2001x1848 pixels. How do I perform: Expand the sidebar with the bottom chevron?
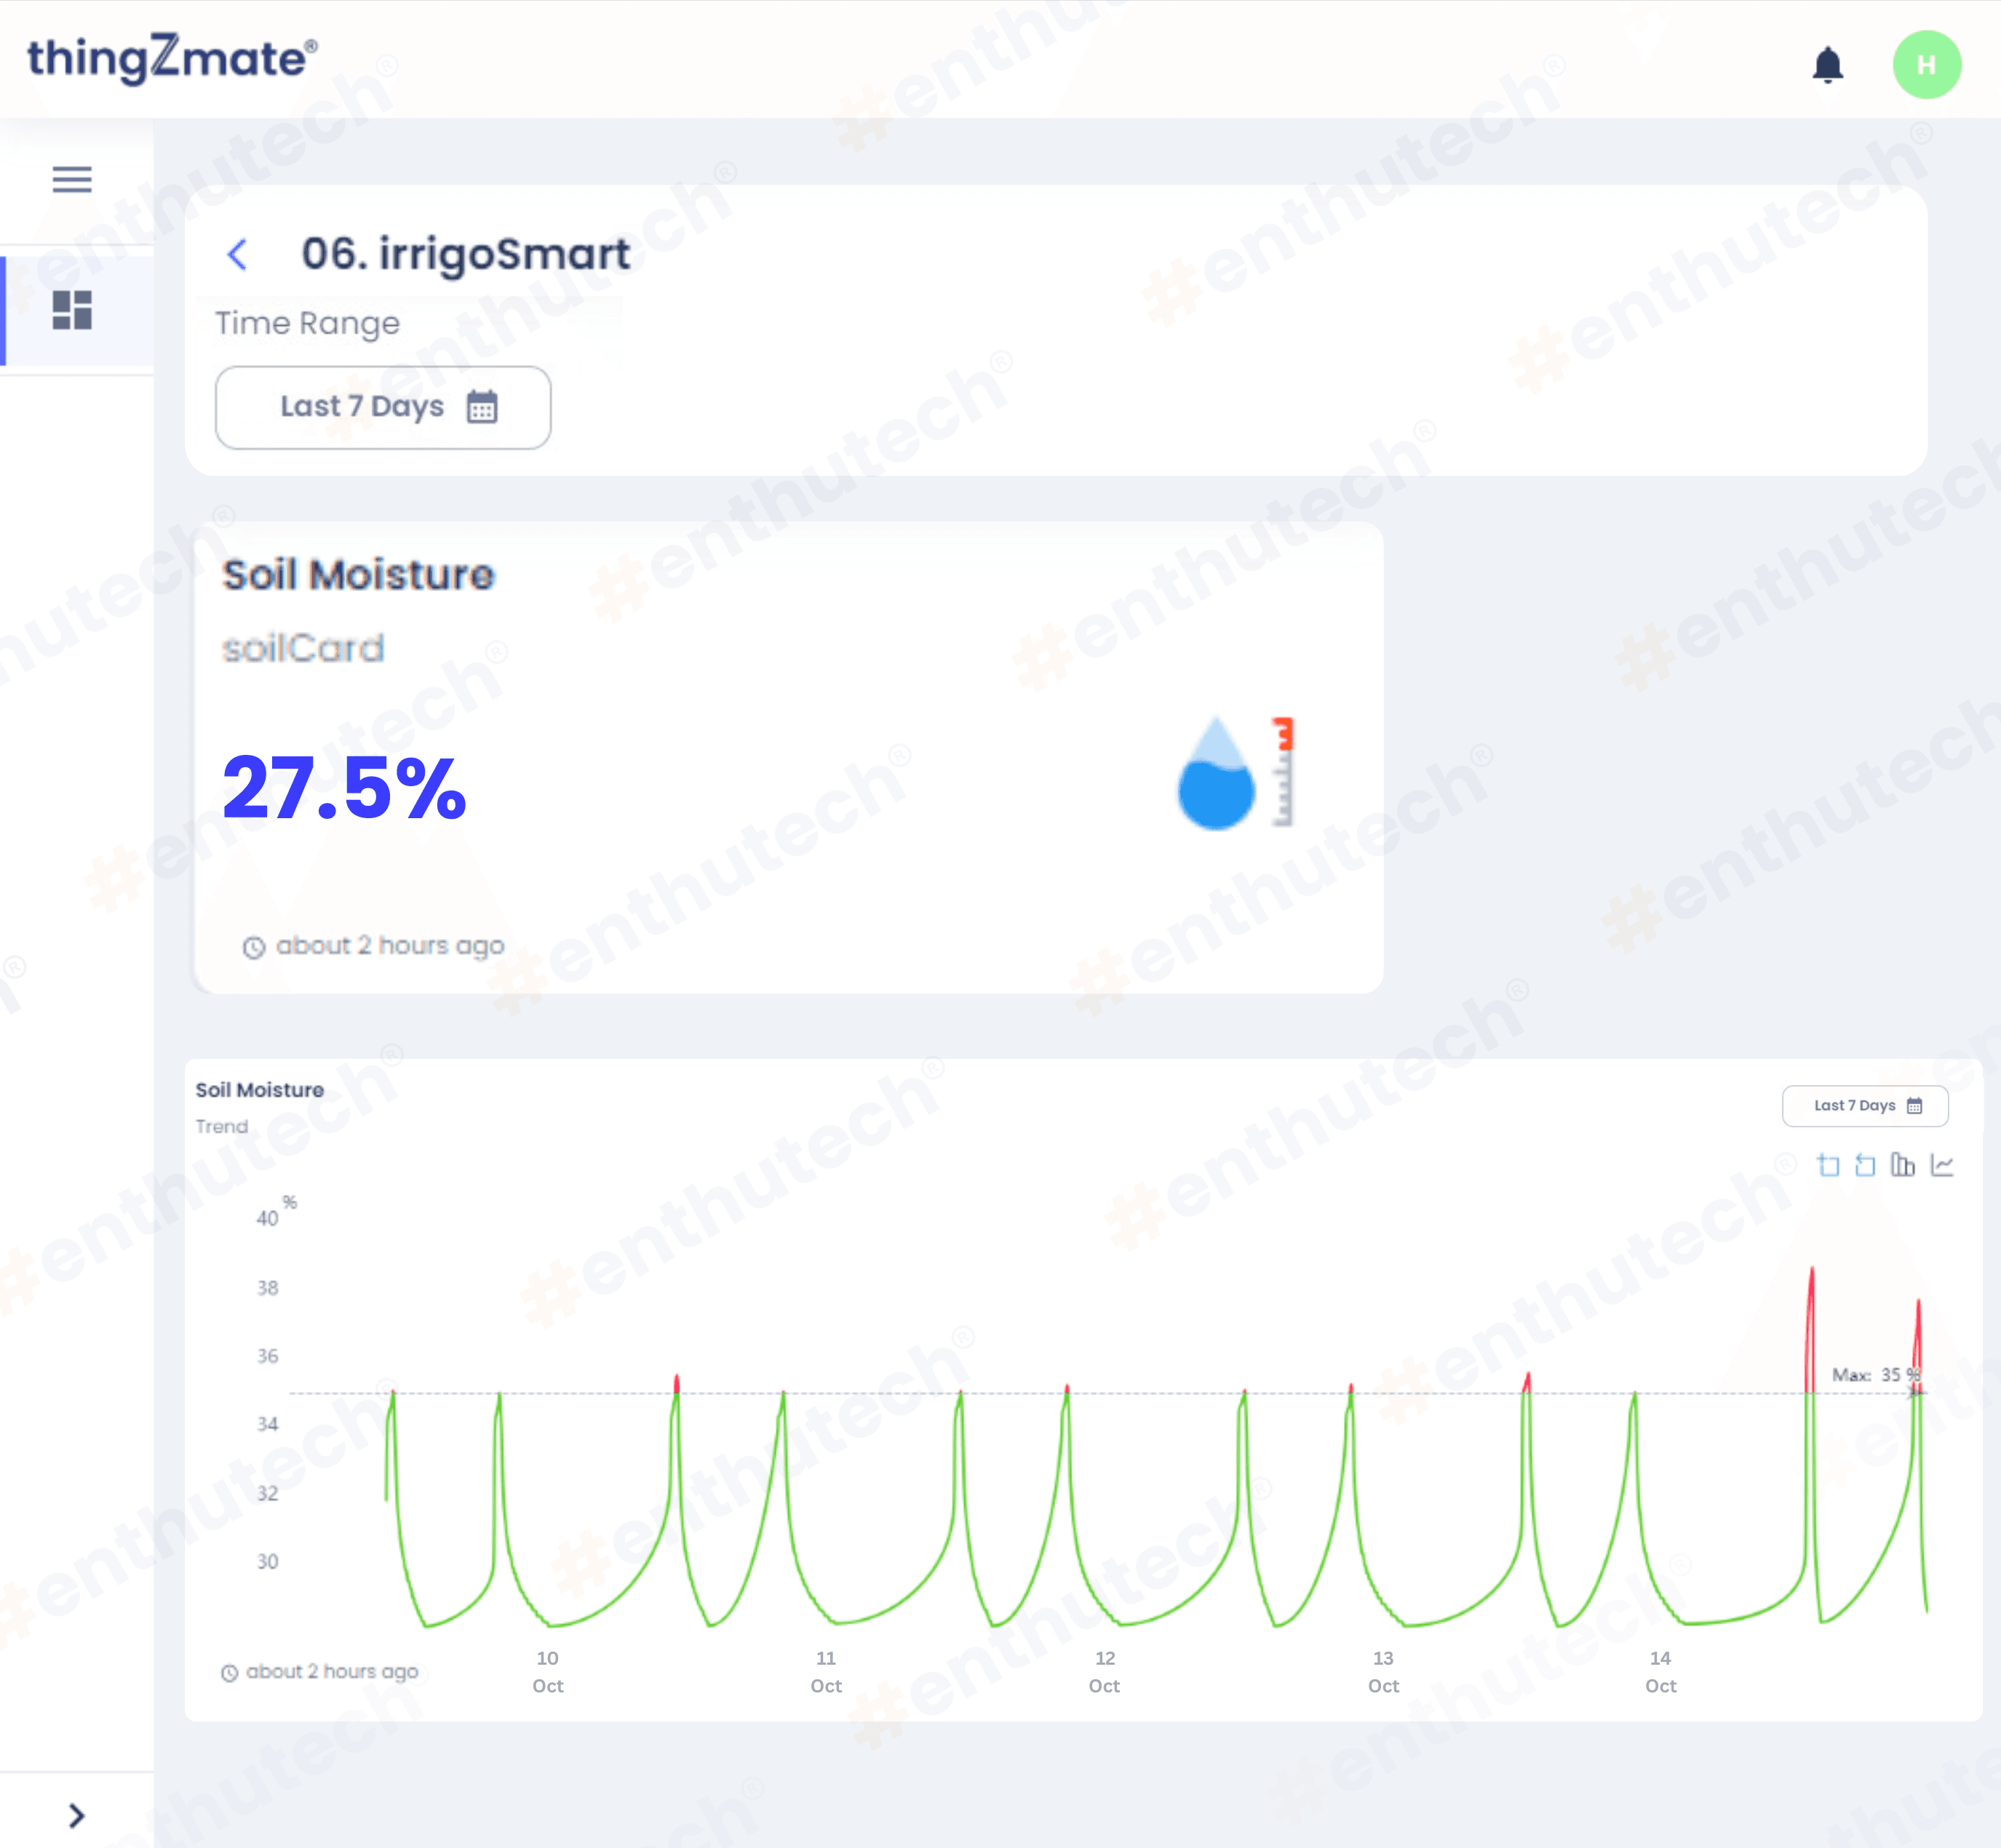click(76, 1814)
